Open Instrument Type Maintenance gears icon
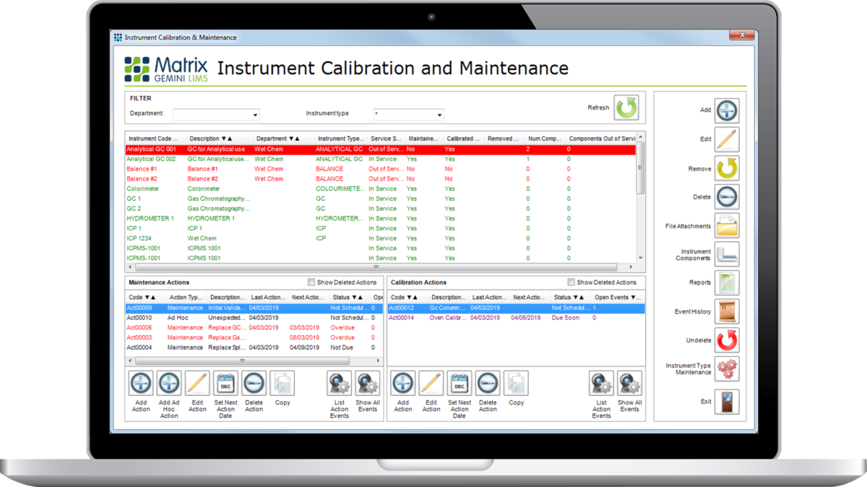 (727, 369)
